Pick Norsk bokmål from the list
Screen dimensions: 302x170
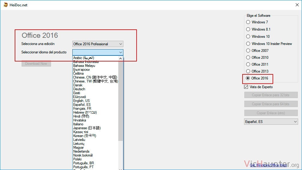[95, 155]
